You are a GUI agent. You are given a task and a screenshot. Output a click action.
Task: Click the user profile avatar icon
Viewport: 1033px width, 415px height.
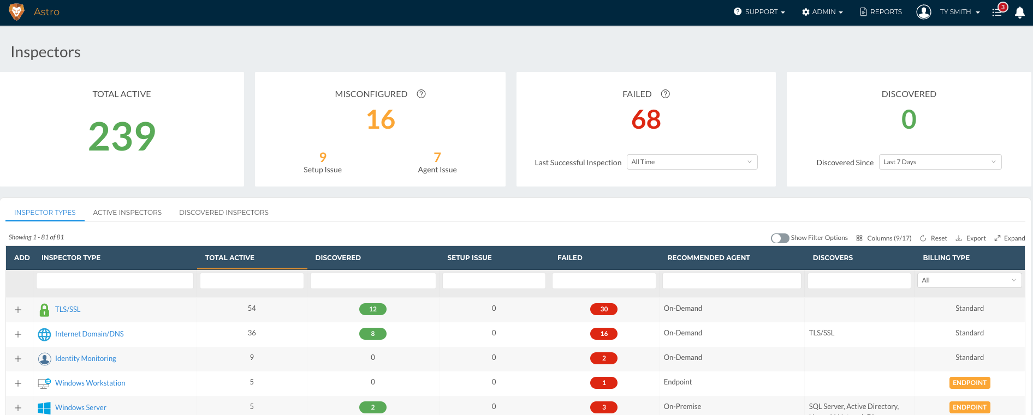click(x=923, y=12)
